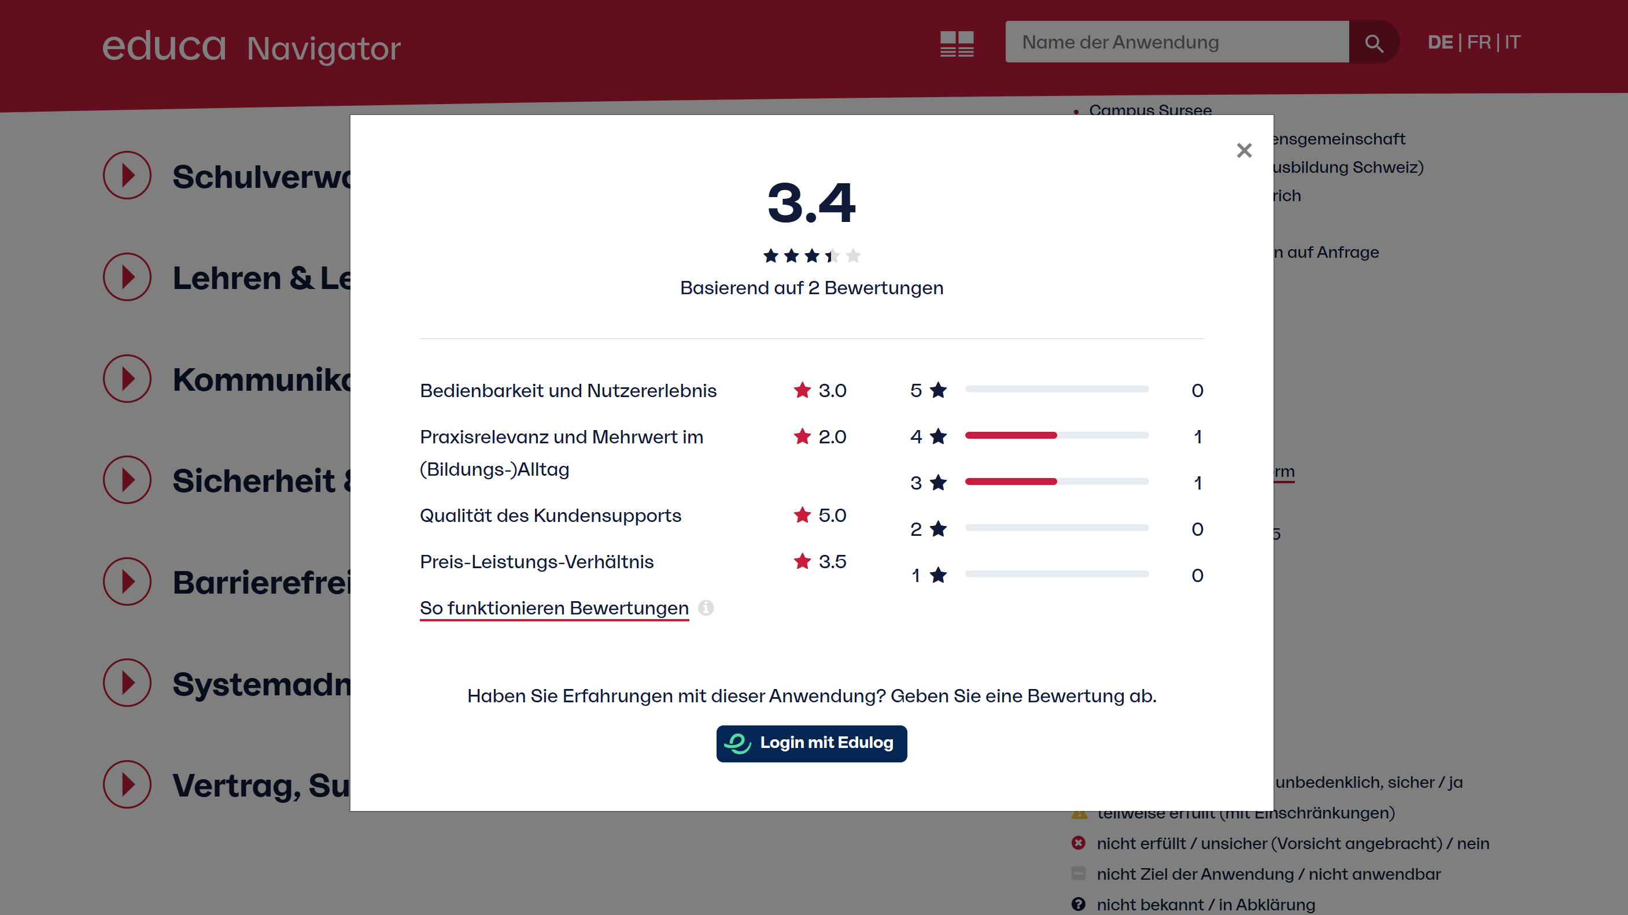Click the overall star rating row
Image resolution: width=1628 pixels, height=915 pixels.
(811, 255)
